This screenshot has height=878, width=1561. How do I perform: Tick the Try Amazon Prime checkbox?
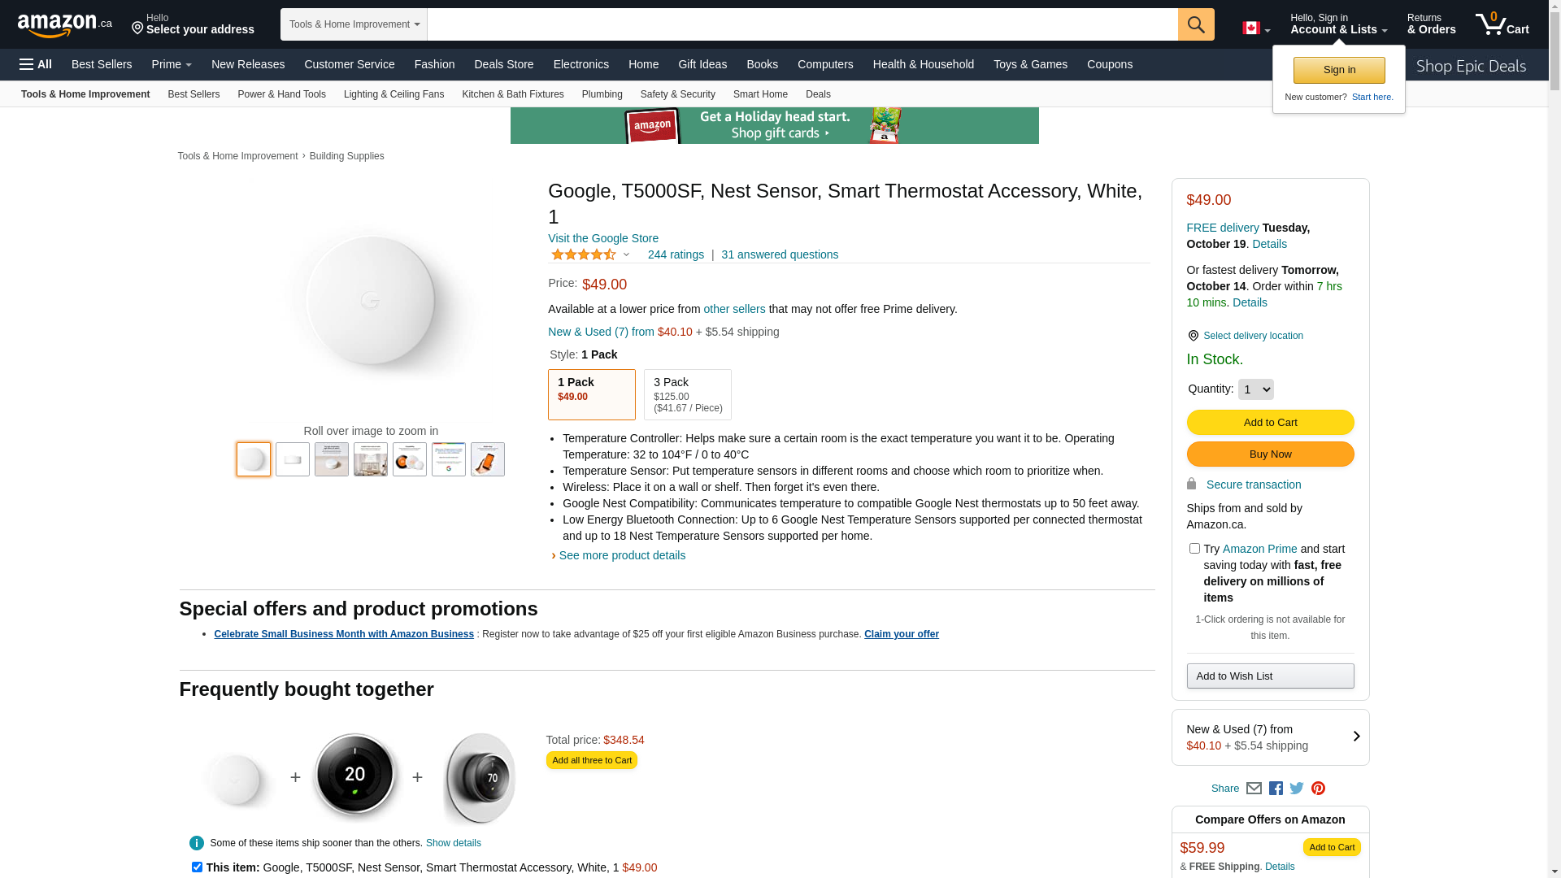pyautogui.click(x=1194, y=549)
